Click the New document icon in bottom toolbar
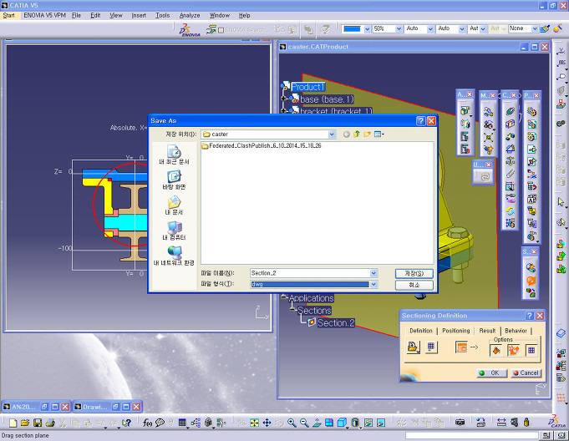Image resolution: width=569 pixels, height=441 pixels. click(13, 423)
